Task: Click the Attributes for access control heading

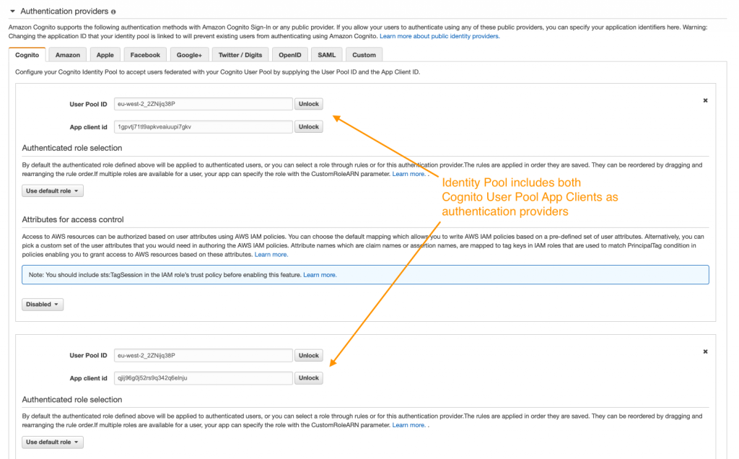Action: click(73, 219)
